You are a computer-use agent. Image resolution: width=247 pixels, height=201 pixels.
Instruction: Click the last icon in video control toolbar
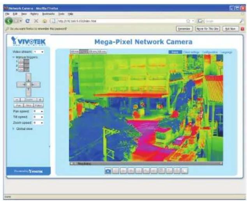(x=185, y=171)
